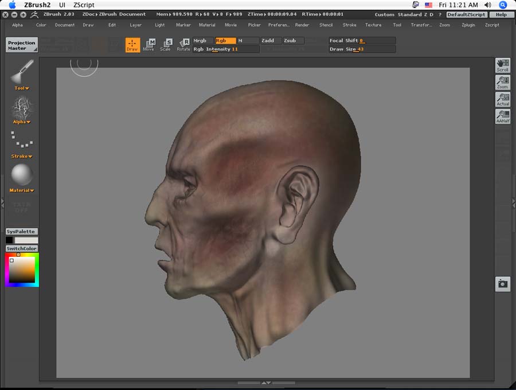
Task: Click the gray material sphere thumbnail
Action: (x=22, y=174)
